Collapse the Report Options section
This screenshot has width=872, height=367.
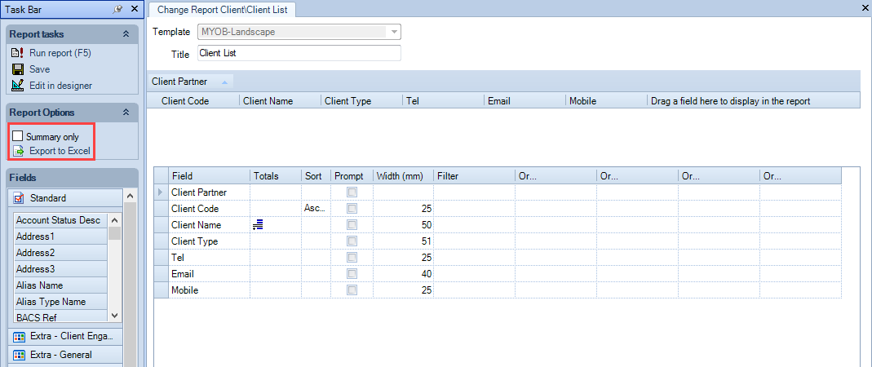pos(126,113)
